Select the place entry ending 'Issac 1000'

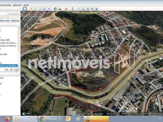pyautogui.click(x=5, y=40)
